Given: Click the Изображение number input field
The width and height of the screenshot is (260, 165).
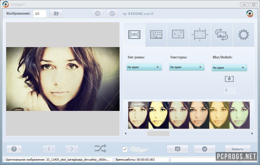Looking at the screenshot, I should [x=39, y=14].
